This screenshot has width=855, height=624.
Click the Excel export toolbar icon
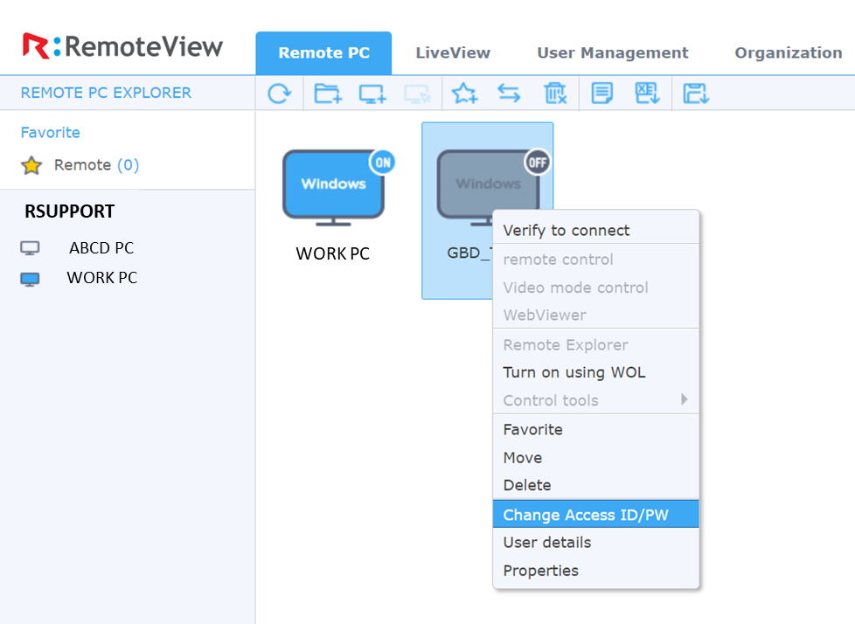647,94
